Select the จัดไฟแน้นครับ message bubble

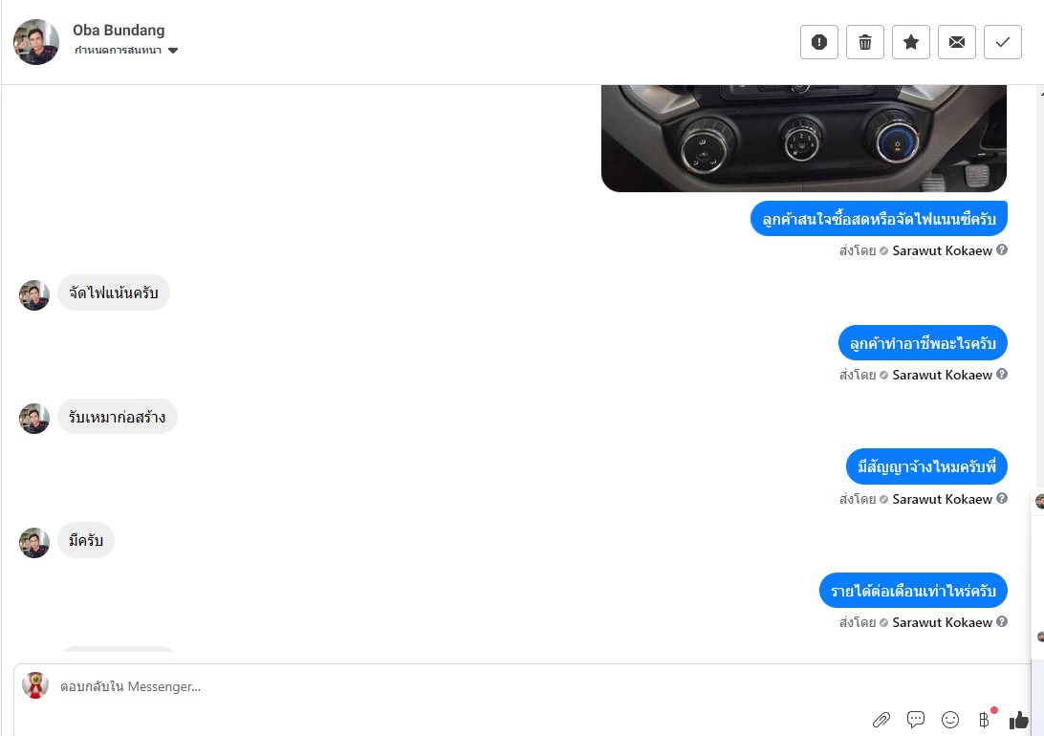click(114, 292)
